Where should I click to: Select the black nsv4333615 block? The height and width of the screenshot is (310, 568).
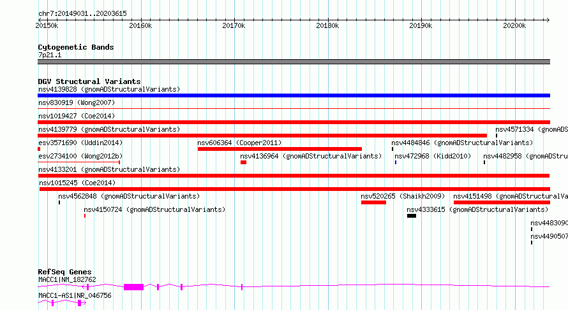[x=412, y=216]
